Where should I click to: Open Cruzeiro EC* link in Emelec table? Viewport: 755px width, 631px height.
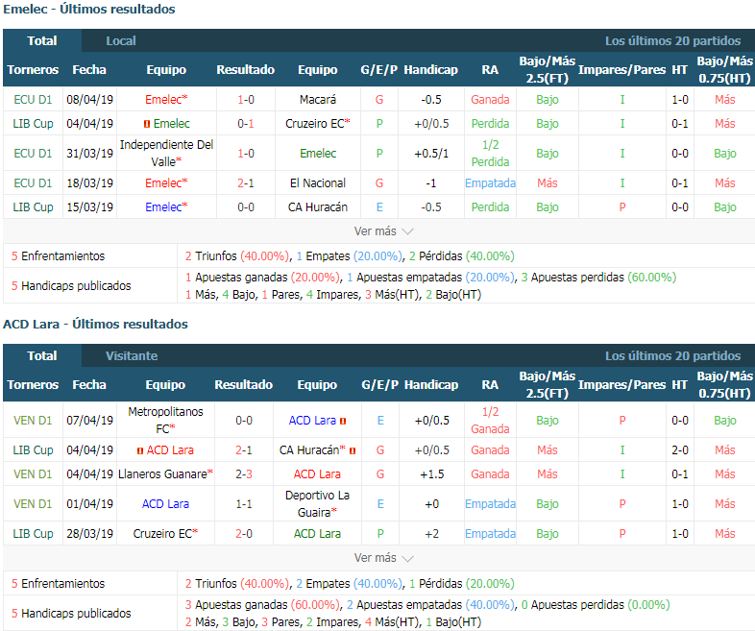pos(318,124)
